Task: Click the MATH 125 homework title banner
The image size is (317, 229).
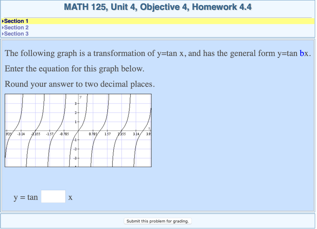Action: 158,7
